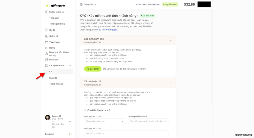Click the $32.89 balance amount
The height and width of the screenshot is (138, 254).
(189, 5)
